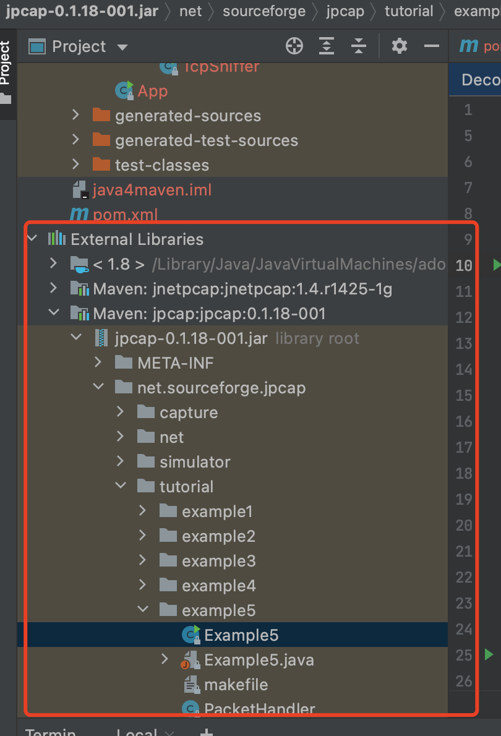Open the tutorial breadcrumb link

coord(408,11)
